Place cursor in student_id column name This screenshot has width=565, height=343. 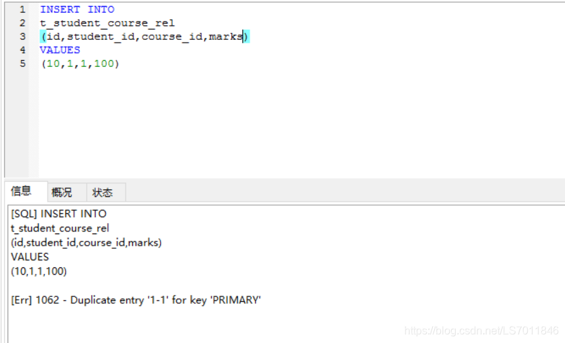tap(101, 37)
